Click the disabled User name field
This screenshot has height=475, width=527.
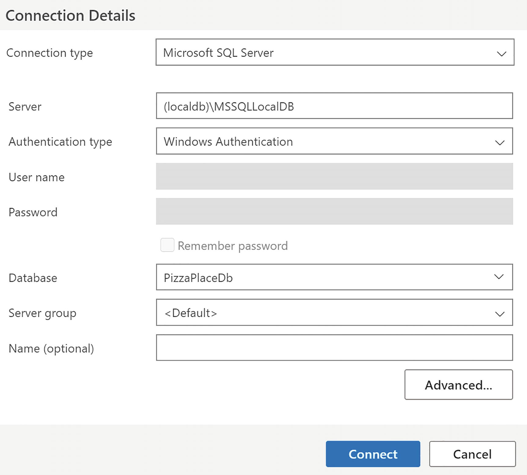(334, 176)
